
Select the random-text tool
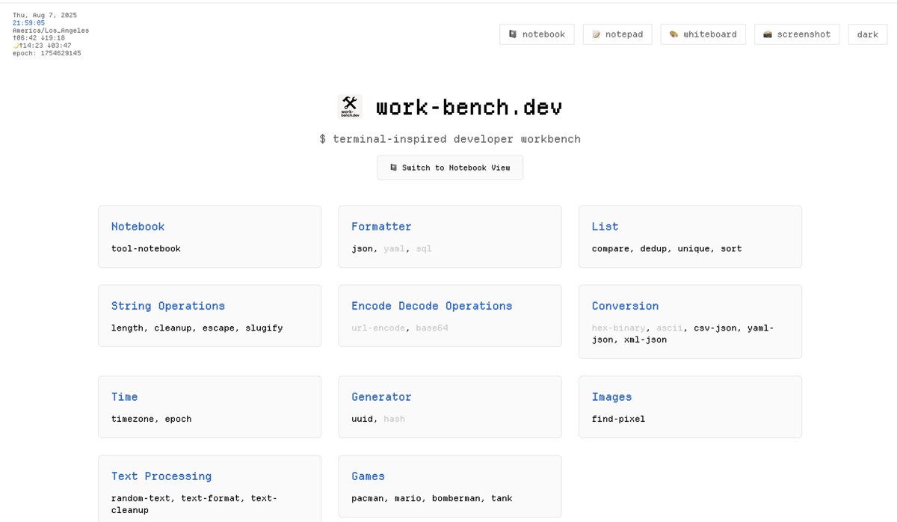(141, 498)
